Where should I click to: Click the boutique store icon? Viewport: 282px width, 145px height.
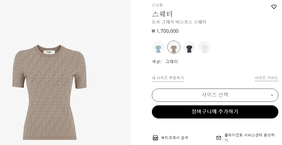(x=155, y=138)
